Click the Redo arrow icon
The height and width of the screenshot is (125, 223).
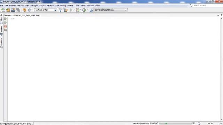[x=30, y=10]
